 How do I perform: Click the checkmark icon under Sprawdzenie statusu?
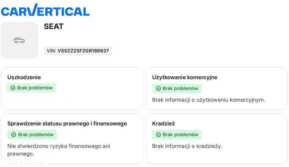point(13,134)
